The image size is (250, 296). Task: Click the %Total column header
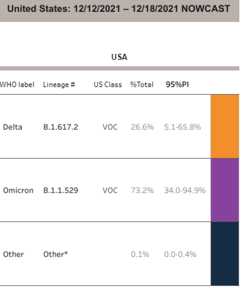pyautogui.click(x=141, y=85)
